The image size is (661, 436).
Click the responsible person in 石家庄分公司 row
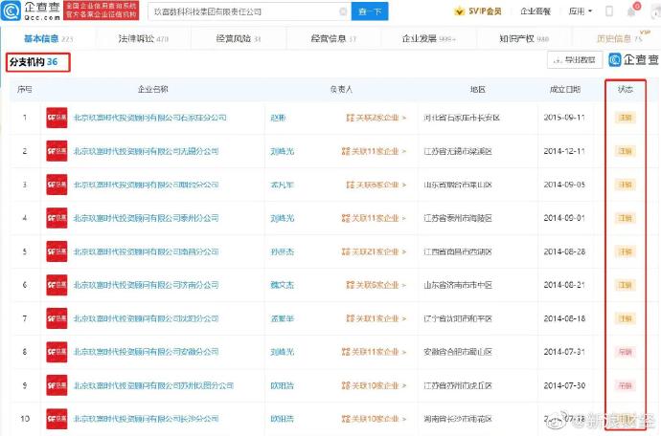tap(278, 118)
